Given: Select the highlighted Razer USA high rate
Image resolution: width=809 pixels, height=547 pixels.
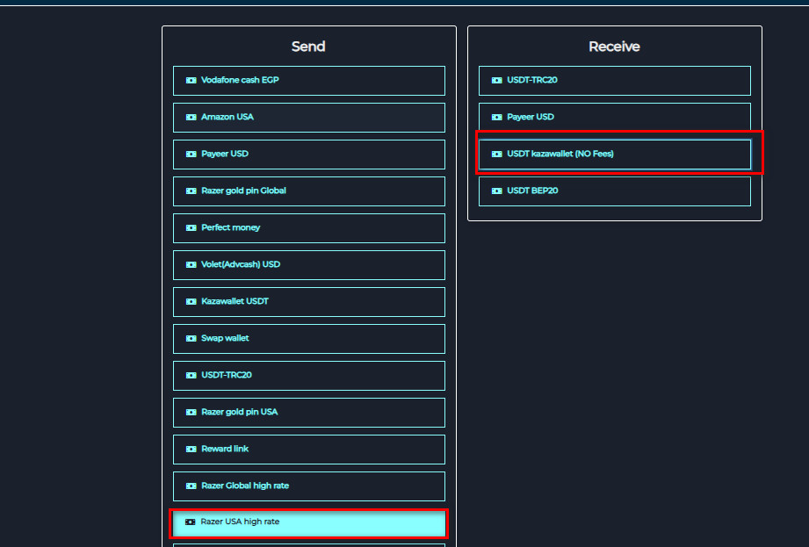Looking at the screenshot, I should click(x=308, y=522).
